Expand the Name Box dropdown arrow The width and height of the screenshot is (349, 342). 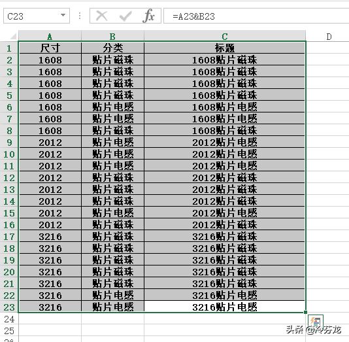pyautogui.click(x=63, y=15)
